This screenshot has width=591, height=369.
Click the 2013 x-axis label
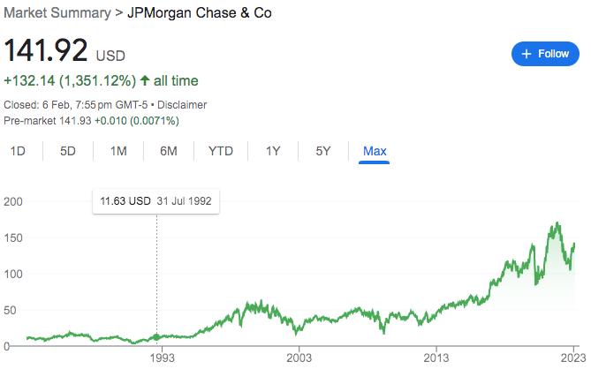click(436, 357)
